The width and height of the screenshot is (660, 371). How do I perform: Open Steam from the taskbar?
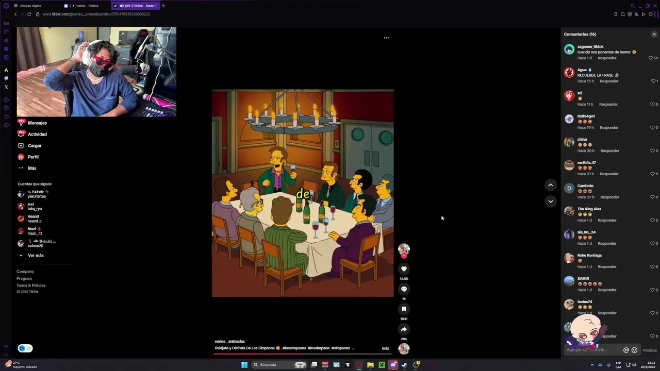pos(404,365)
